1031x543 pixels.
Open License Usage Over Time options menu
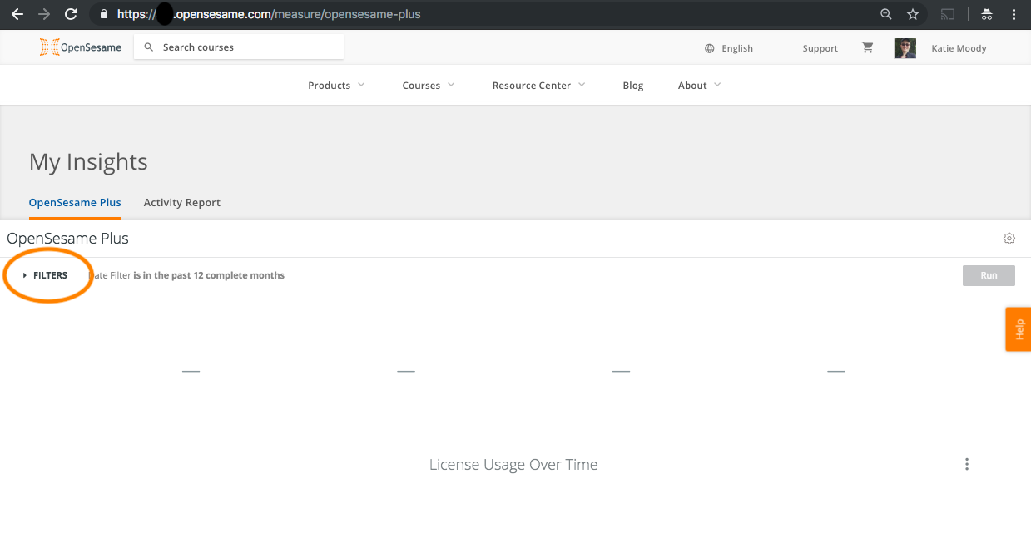967,464
